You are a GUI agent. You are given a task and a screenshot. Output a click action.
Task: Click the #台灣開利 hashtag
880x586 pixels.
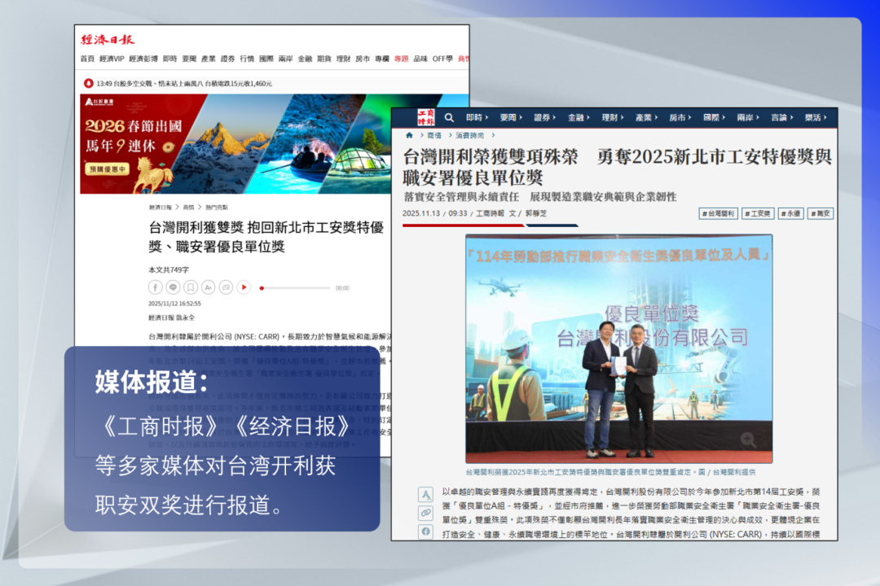point(718,213)
